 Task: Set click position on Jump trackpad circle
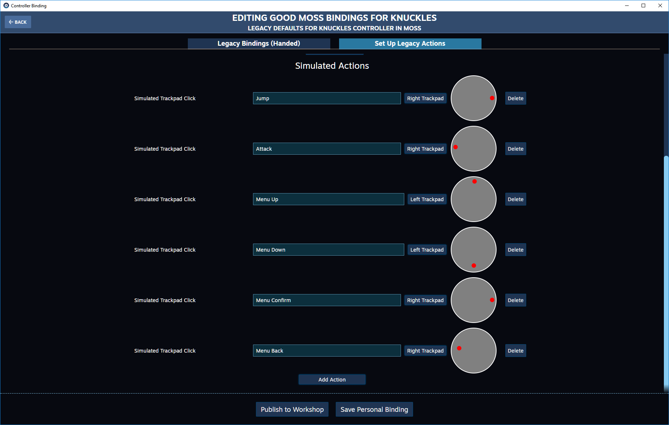click(473, 98)
